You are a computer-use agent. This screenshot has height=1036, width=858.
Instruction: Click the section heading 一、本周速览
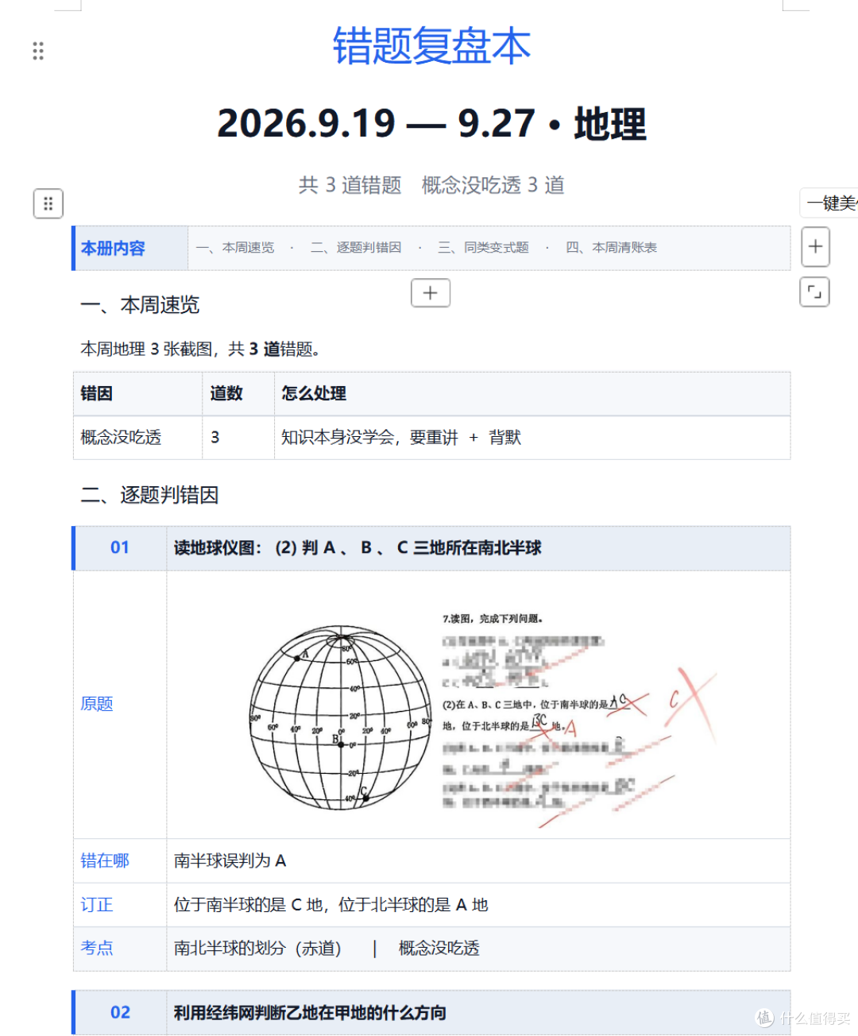[x=140, y=305]
